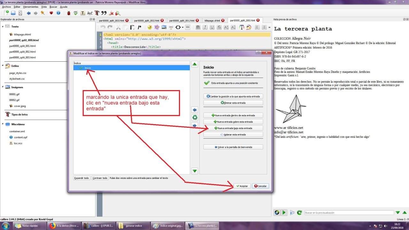
Task: Click the new file icon in main toolbar
Action: click(x=7, y=13)
